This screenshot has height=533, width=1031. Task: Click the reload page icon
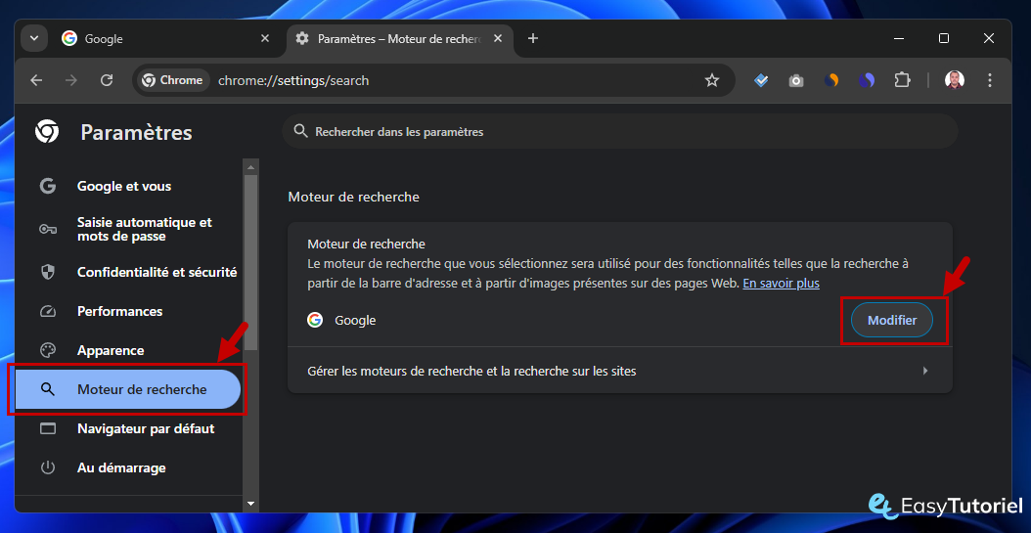[107, 80]
